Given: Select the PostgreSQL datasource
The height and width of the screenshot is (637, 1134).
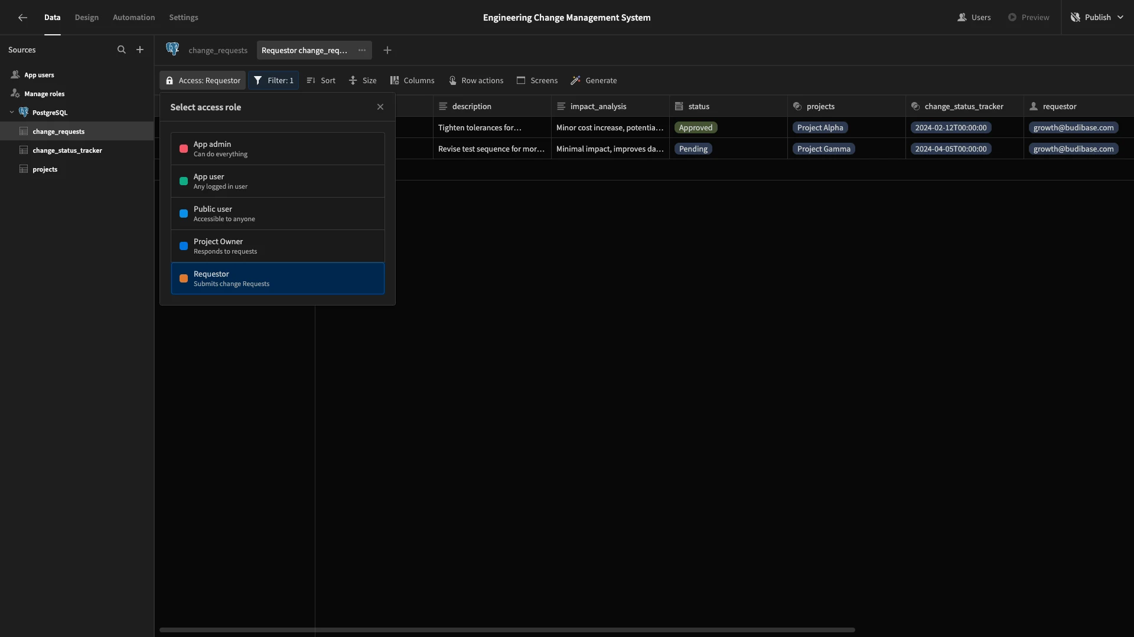Looking at the screenshot, I should point(50,113).
